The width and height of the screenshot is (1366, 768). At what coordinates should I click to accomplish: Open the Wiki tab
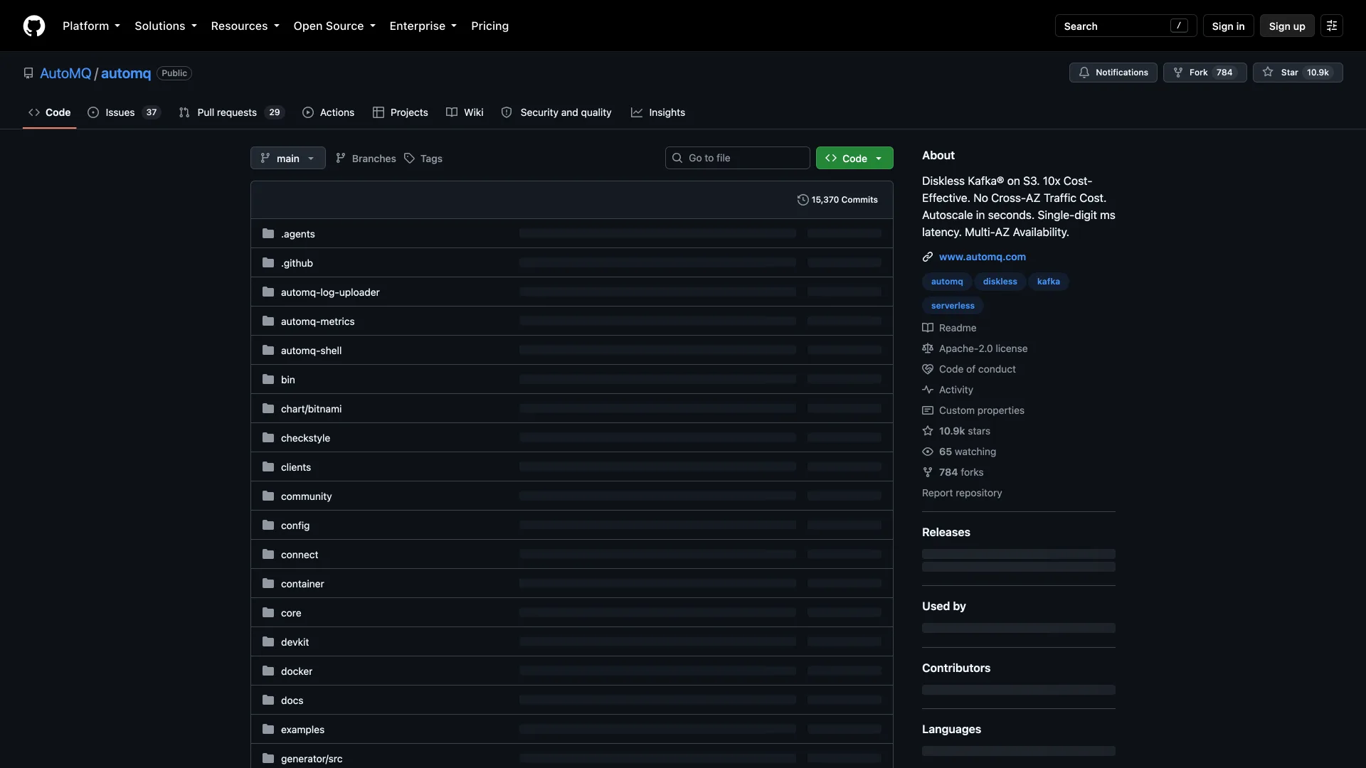pyautogui.click(x=465, y=112)
